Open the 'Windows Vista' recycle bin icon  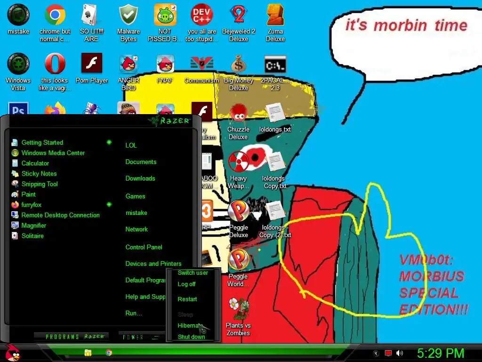click(18, 72)
